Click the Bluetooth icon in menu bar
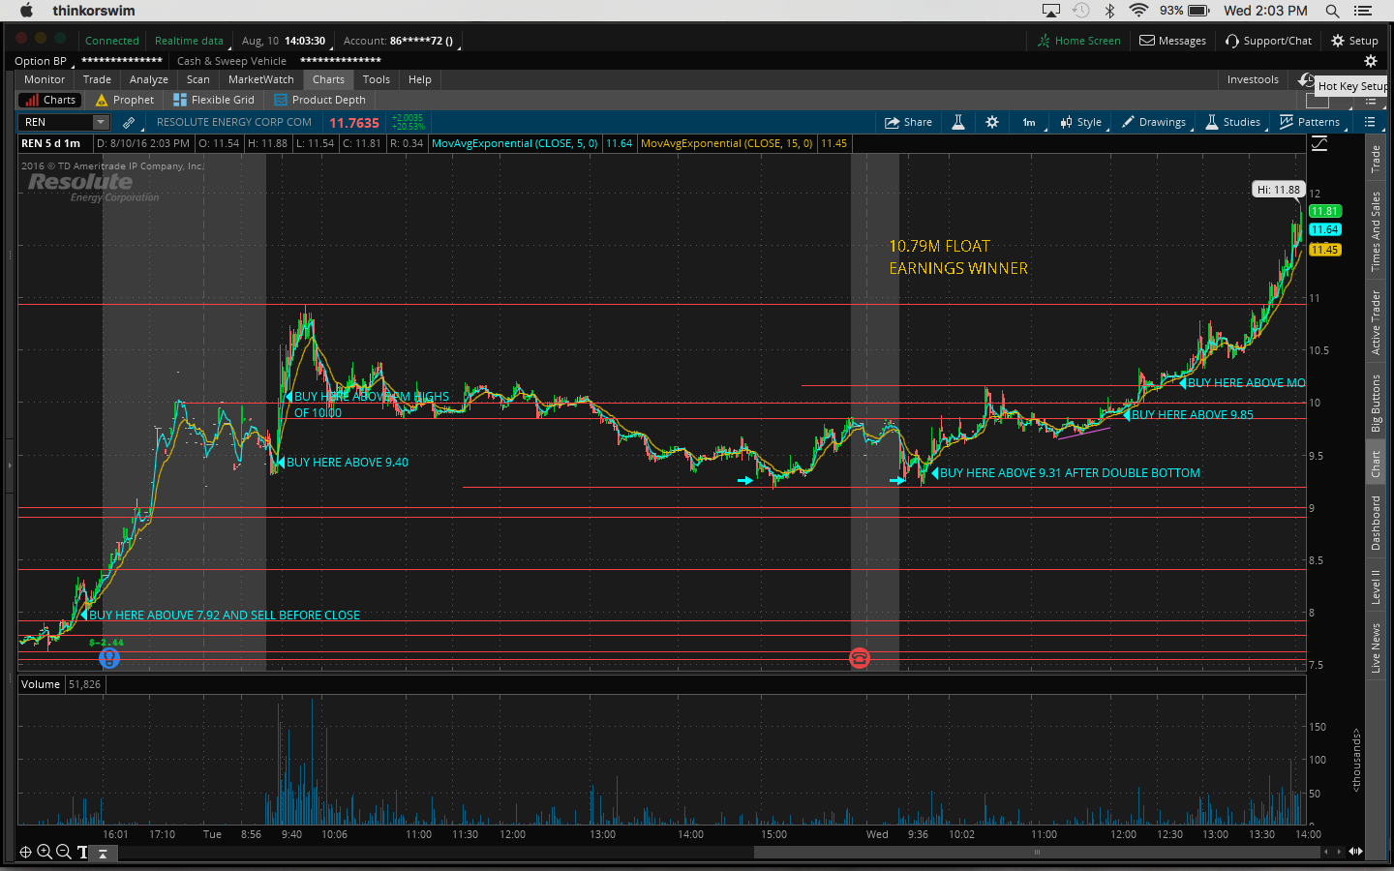The height and width of the screenshot is (871, 1394). [1110, 11]
